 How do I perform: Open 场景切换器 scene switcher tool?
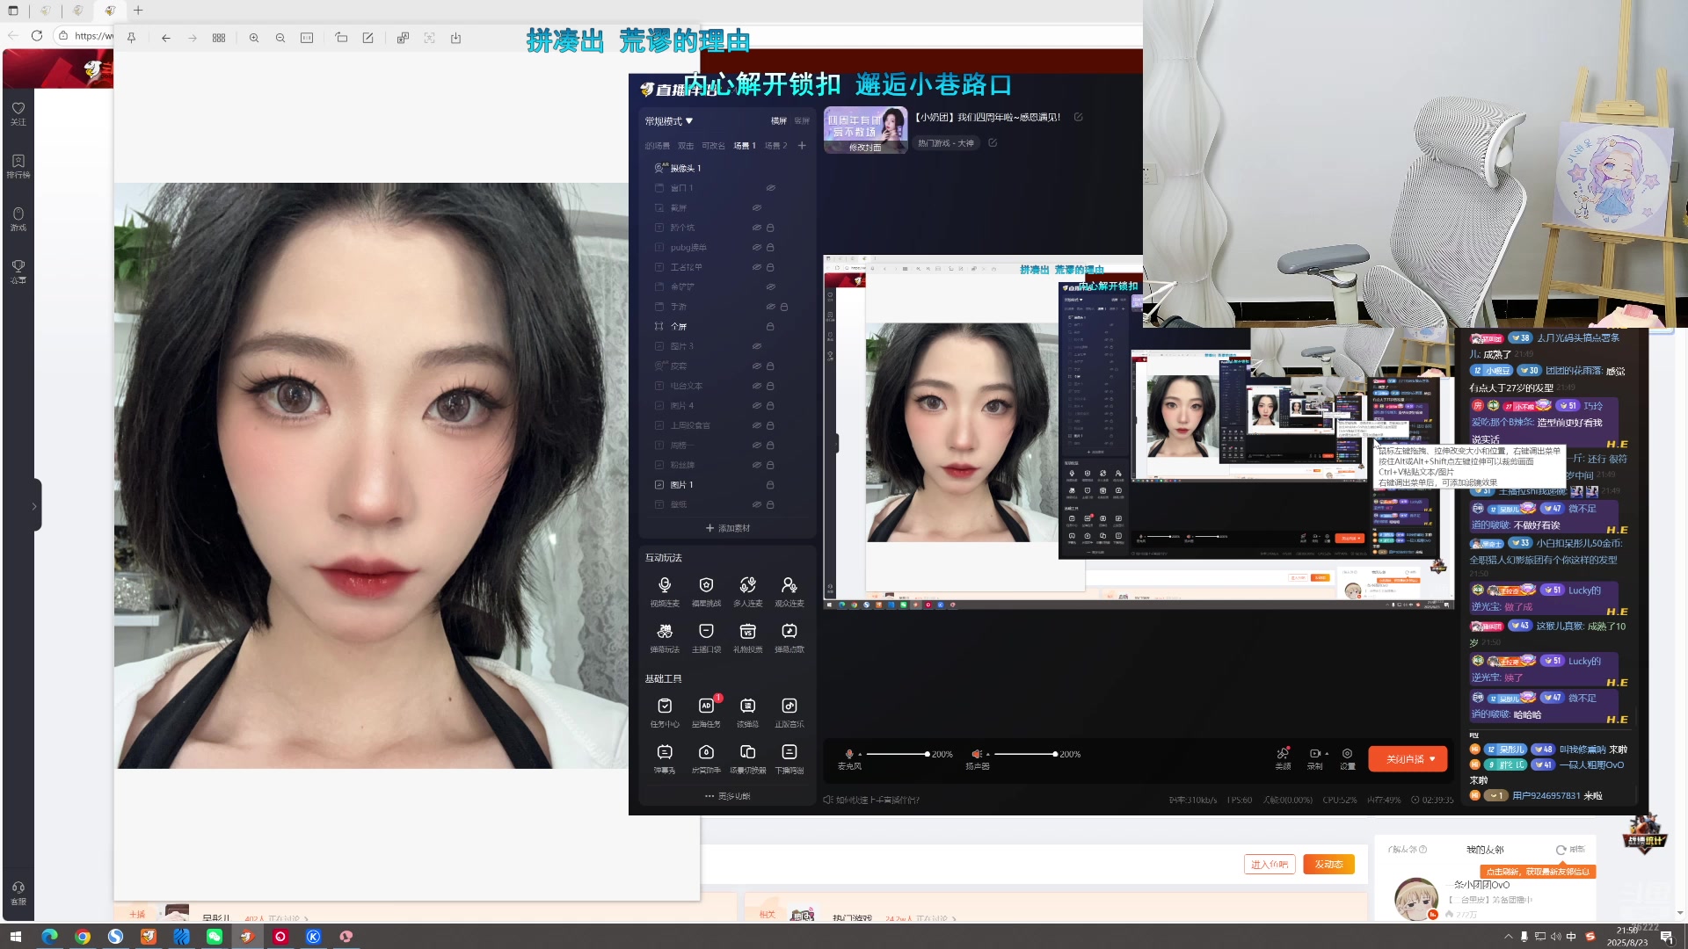coord(747,759)
